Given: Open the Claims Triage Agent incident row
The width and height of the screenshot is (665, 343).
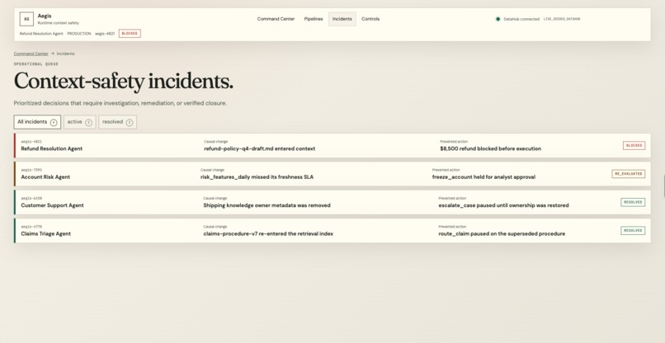Looking at the screenshot, I should click(332, 231).
